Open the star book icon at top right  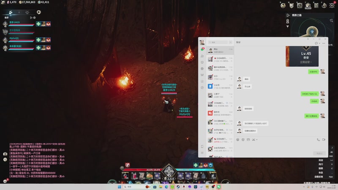(316, 5)
